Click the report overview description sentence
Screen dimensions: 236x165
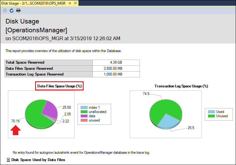click(64, 51)
